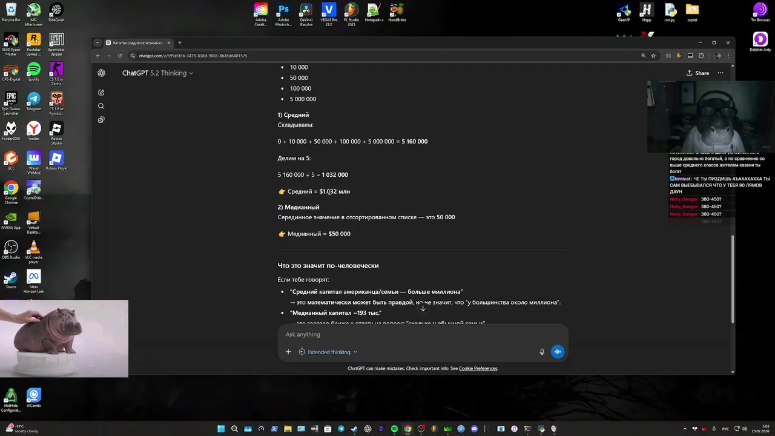Open DaVinci Resolve desktop shortcut
The image size is (775, 436).
coord(306,15)
